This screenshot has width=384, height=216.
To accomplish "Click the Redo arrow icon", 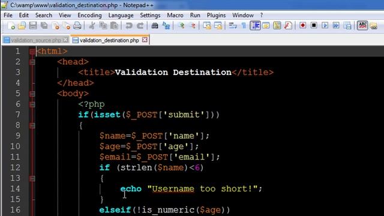I will [x=140, y=25].
